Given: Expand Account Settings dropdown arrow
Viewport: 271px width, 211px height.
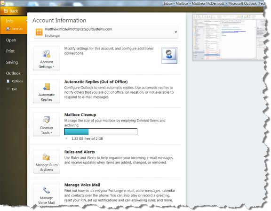Looking at the screenshot, I should click(54, 67).
